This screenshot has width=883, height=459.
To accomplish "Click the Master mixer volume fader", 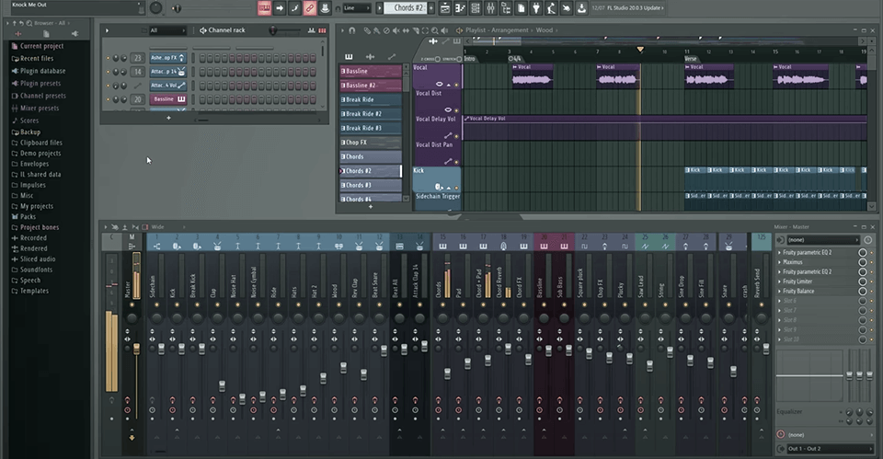I will [136, 350].
